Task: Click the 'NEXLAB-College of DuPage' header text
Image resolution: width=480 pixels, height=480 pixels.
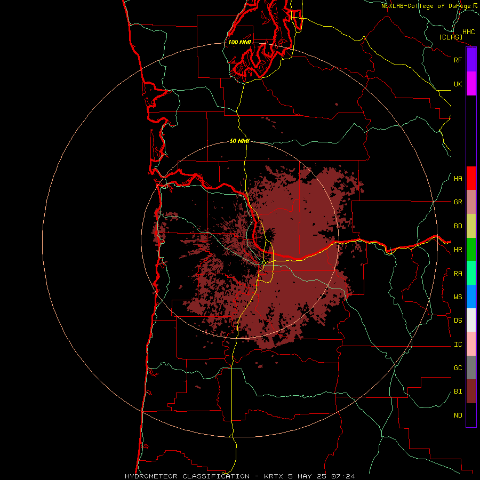Action: [x=426, y=6]
